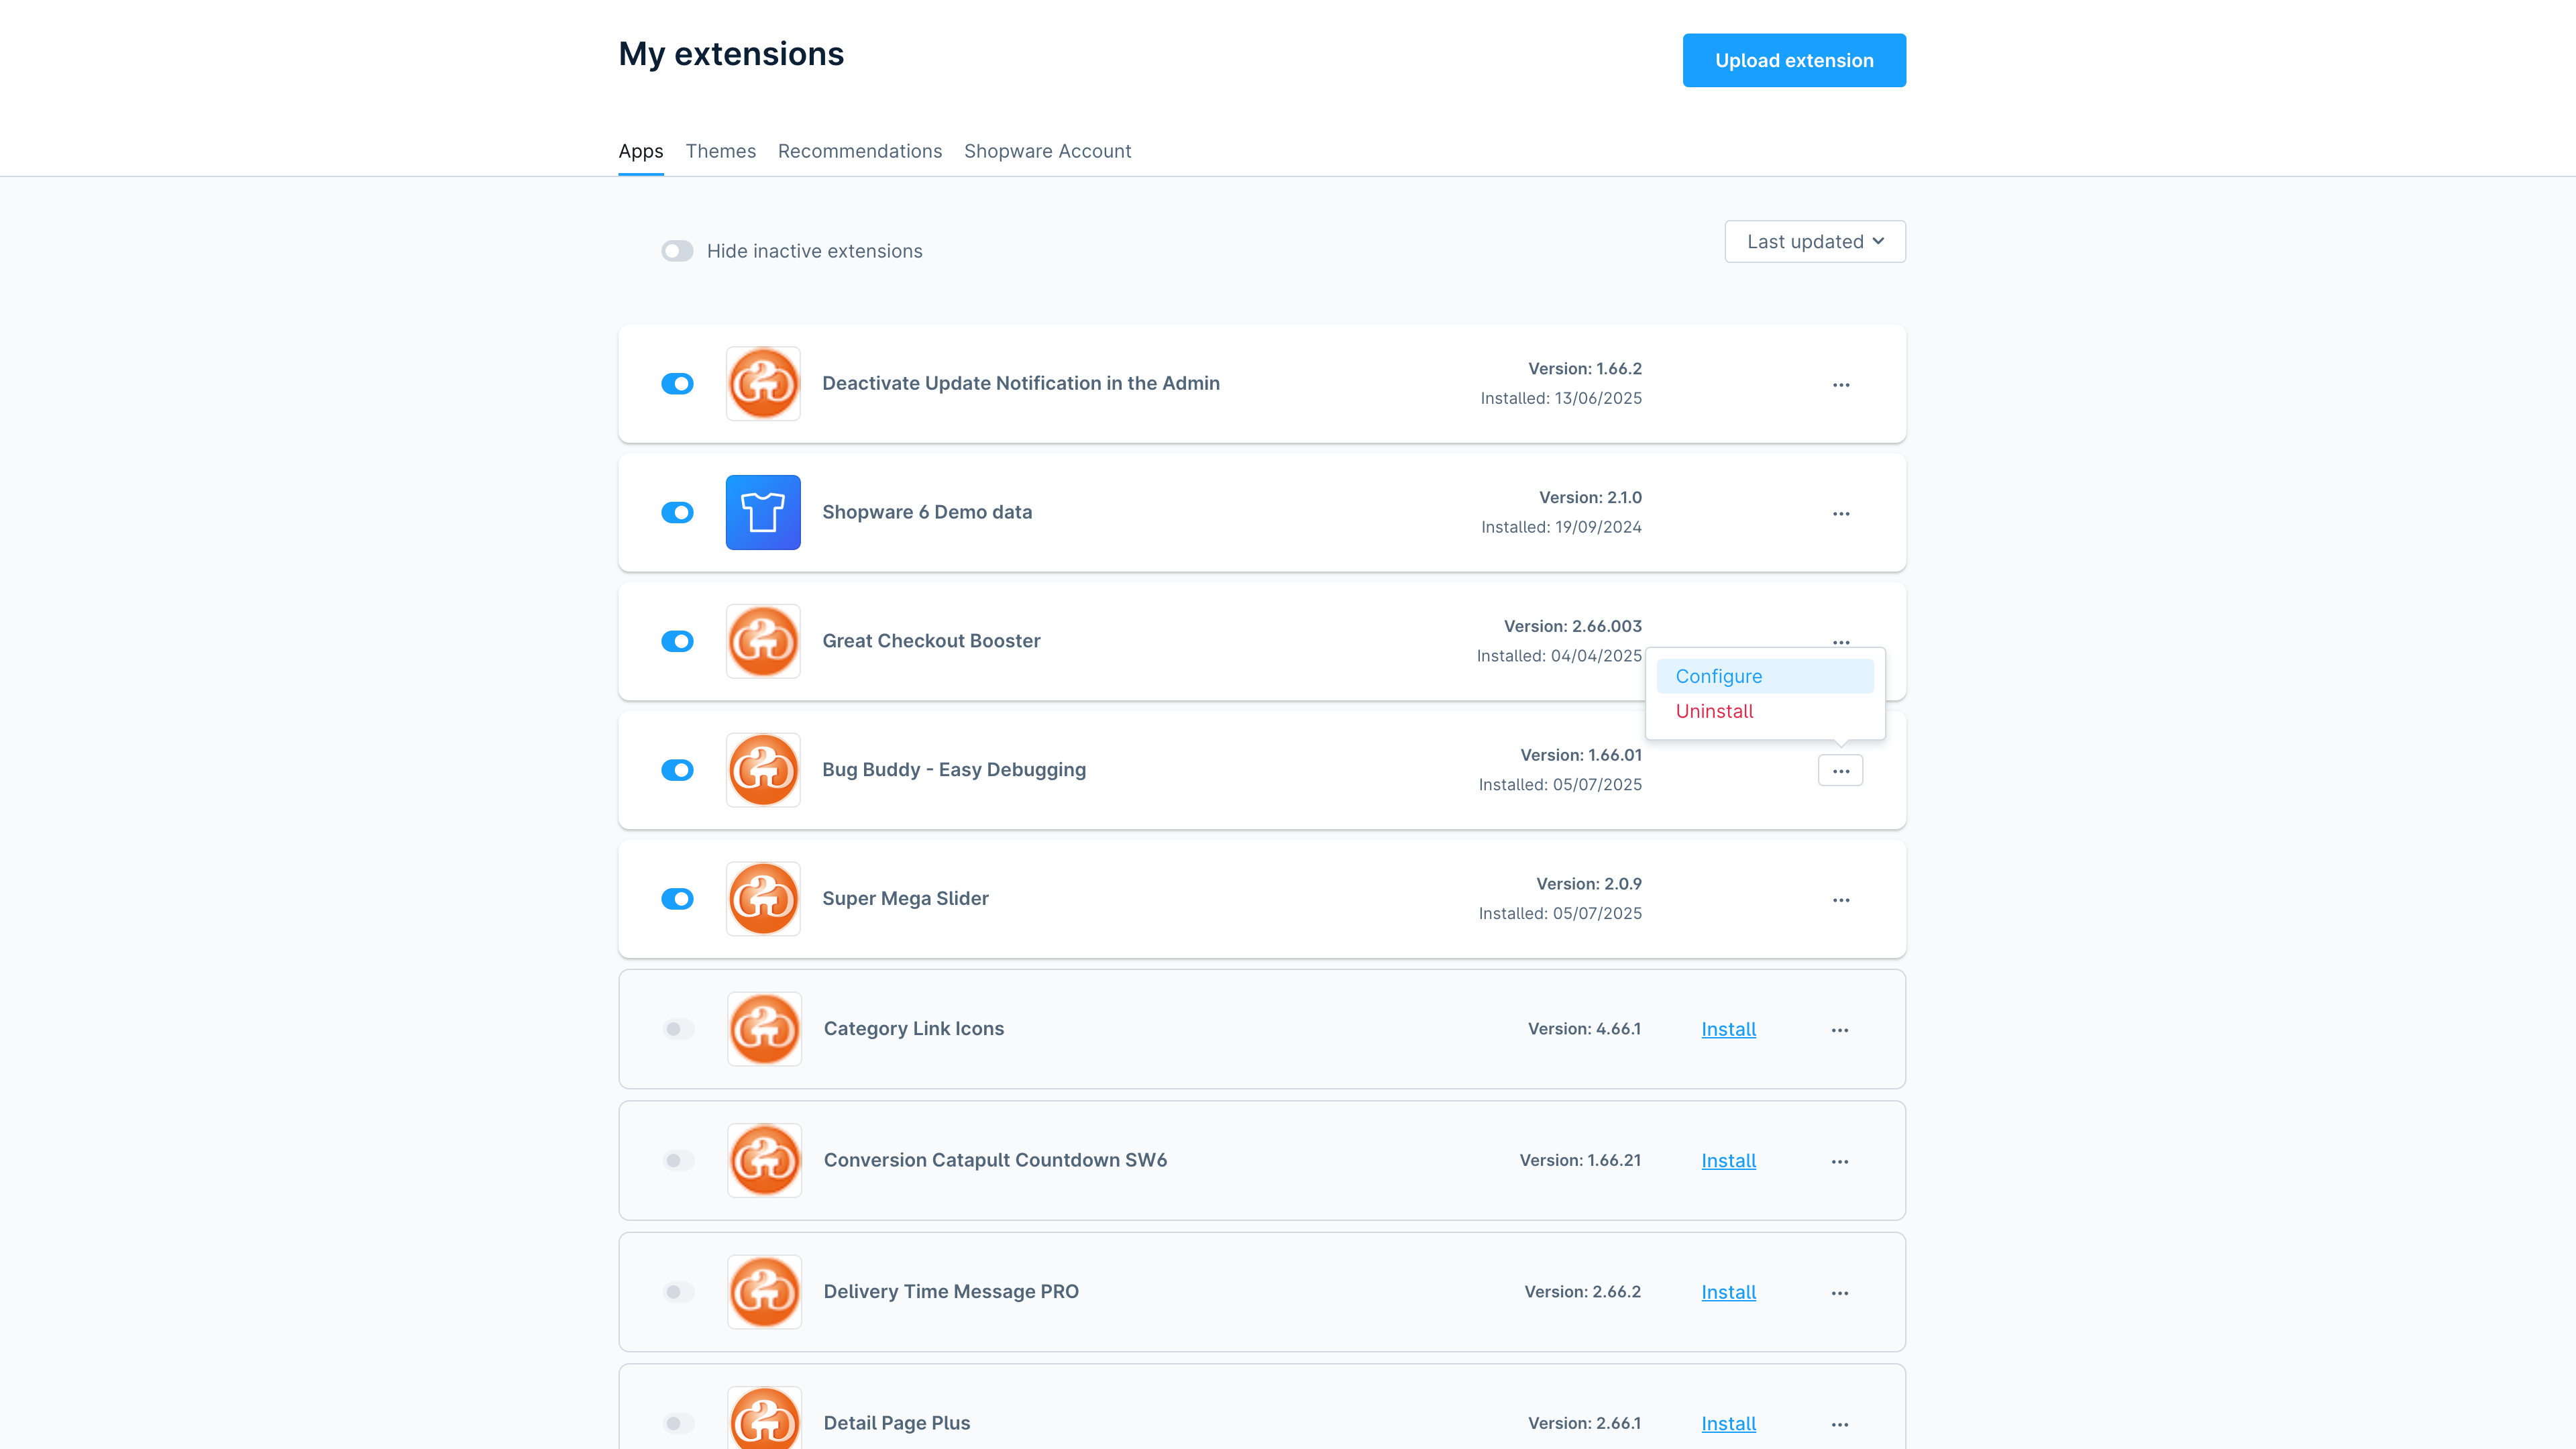Select Configure in the context menu
This screenshot has height=1449, width=2576.
coord(1765,677)
